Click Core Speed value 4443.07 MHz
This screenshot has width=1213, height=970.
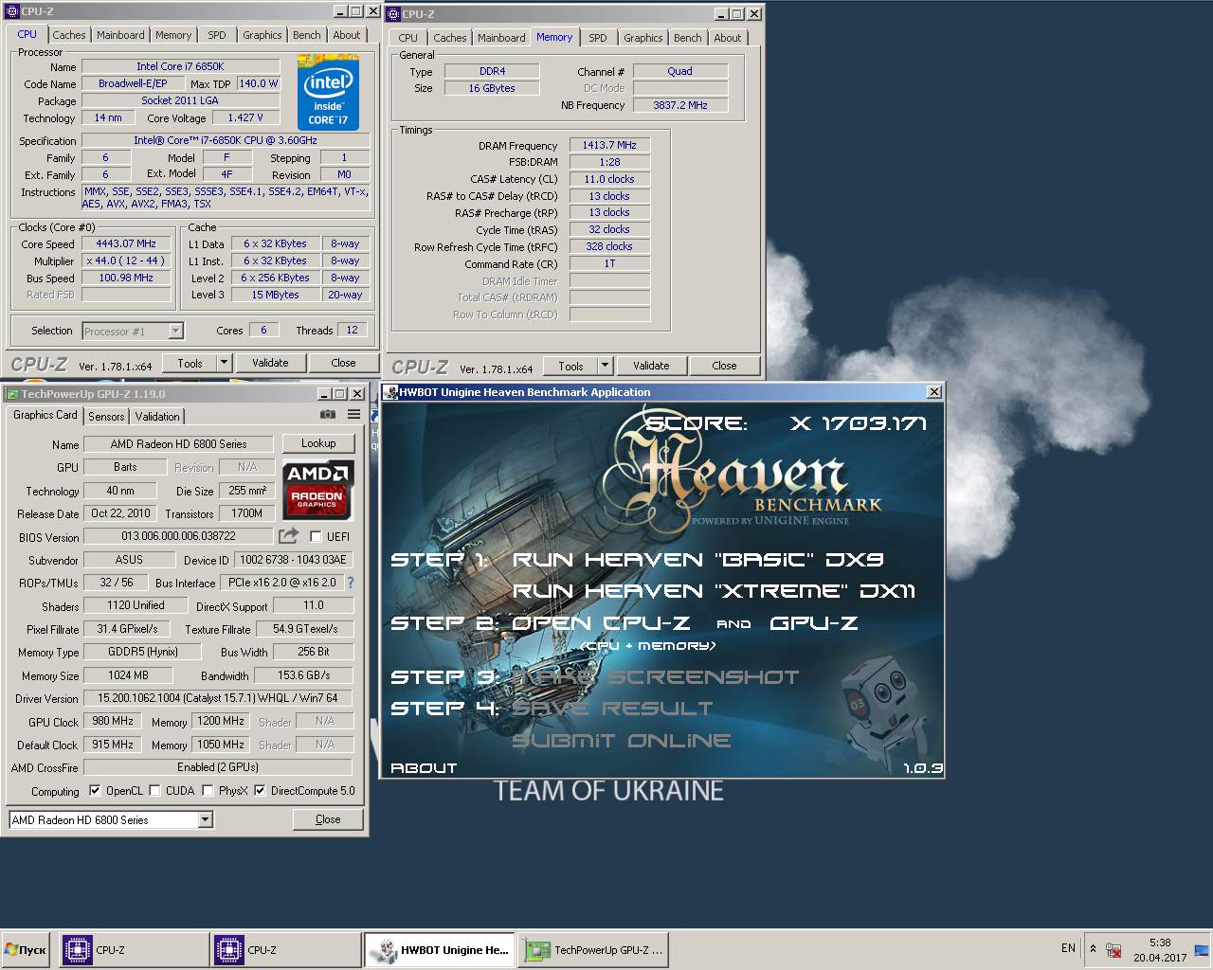click(126, 243)
